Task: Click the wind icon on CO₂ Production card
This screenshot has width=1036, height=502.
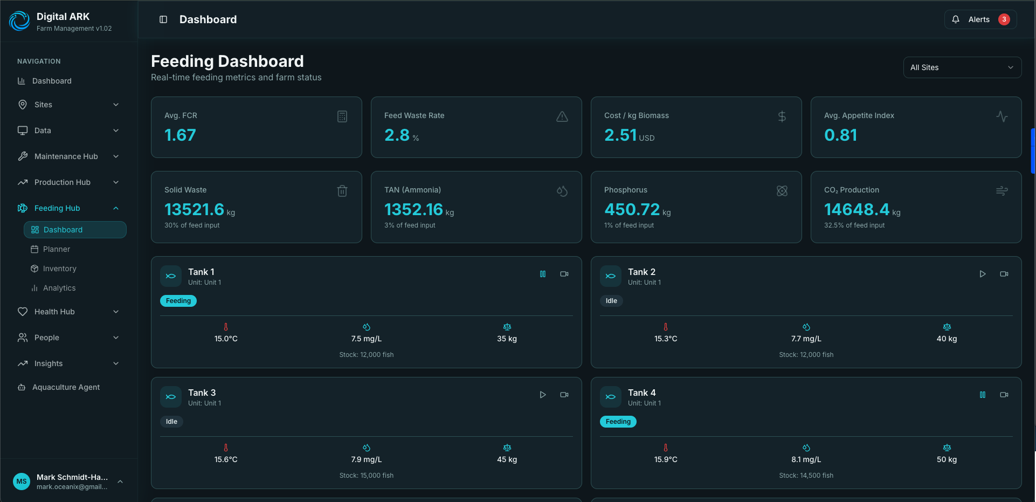Action: pos(1002,191)
